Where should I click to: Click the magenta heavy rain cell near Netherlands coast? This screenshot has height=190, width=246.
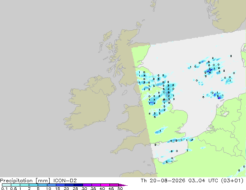pyautogui.click(x=219, y=98)
